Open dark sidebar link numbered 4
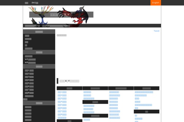The image size is (184, 122). [29, 80]
